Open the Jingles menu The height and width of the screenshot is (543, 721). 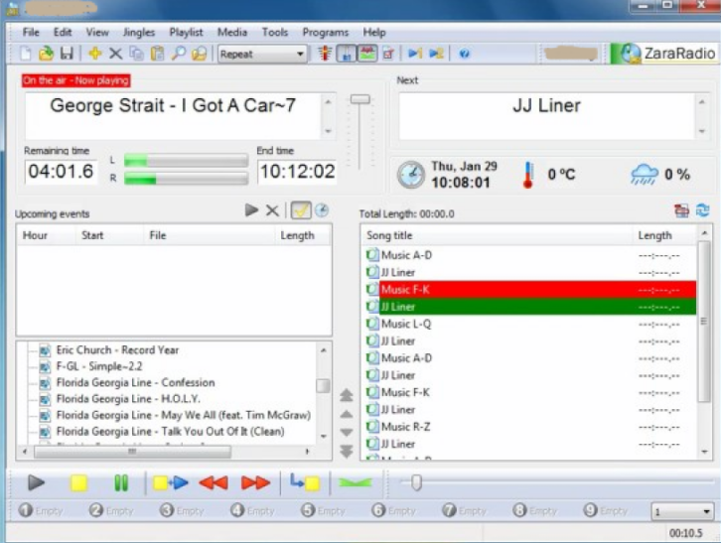(138, 32)
